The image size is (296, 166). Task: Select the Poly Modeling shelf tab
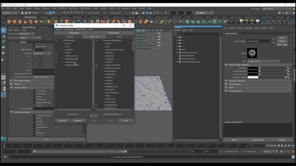click(x=30, y=17)
